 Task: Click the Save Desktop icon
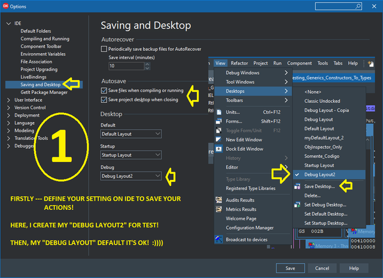297,187
